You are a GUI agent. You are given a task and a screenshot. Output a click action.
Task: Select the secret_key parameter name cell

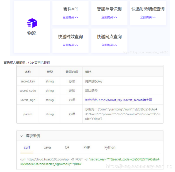pyautogui.click(x=28, y=81)
